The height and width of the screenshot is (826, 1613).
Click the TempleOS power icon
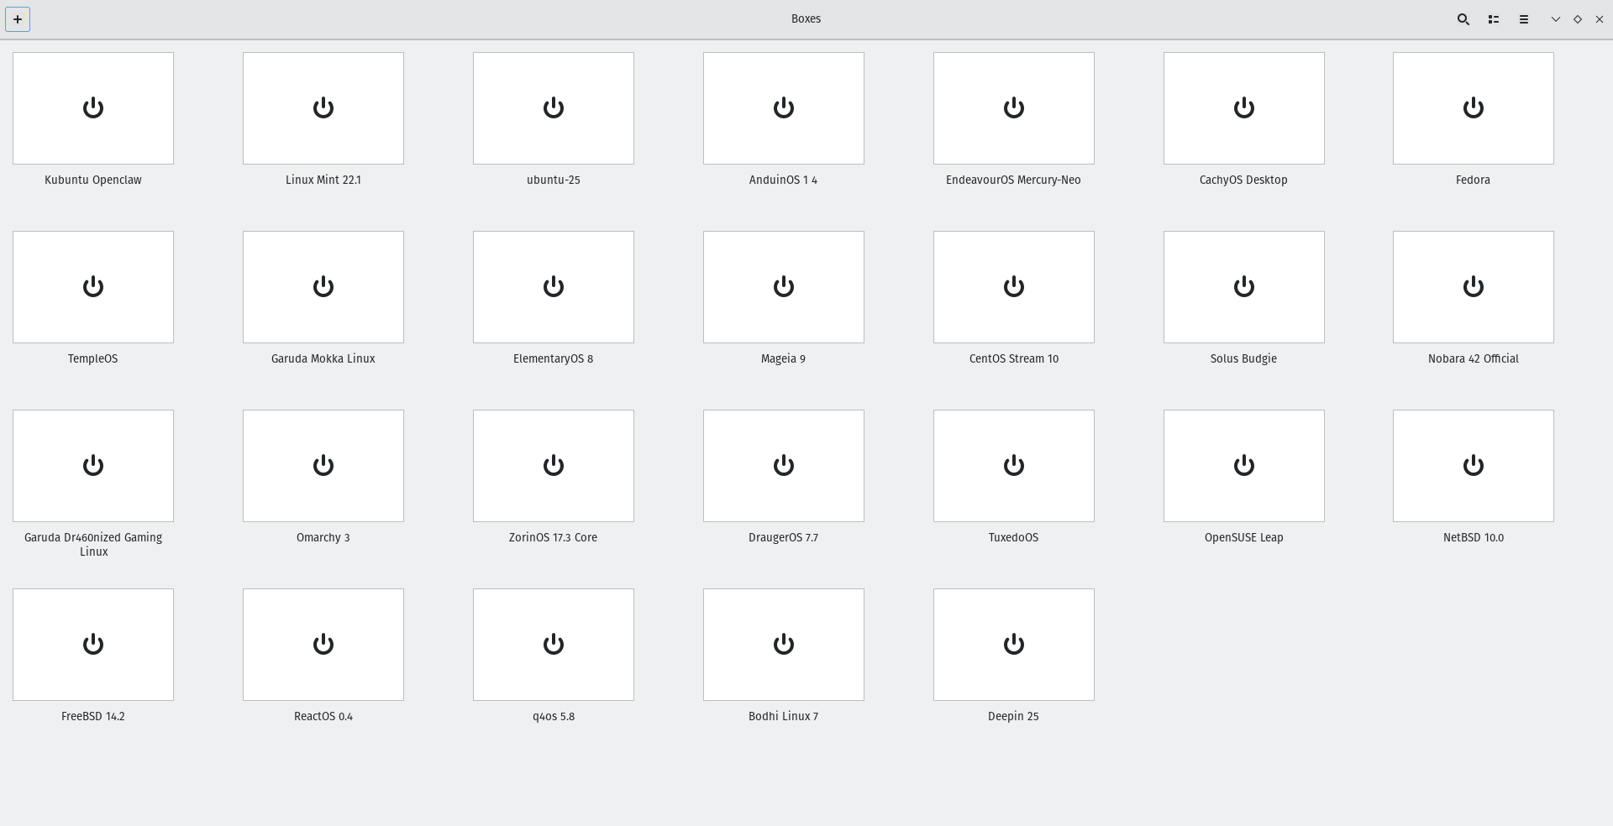[x=93, y=286]
